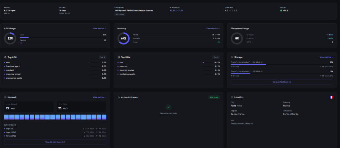Click the fwpr107p0 interface row

[x=55, y=132]
